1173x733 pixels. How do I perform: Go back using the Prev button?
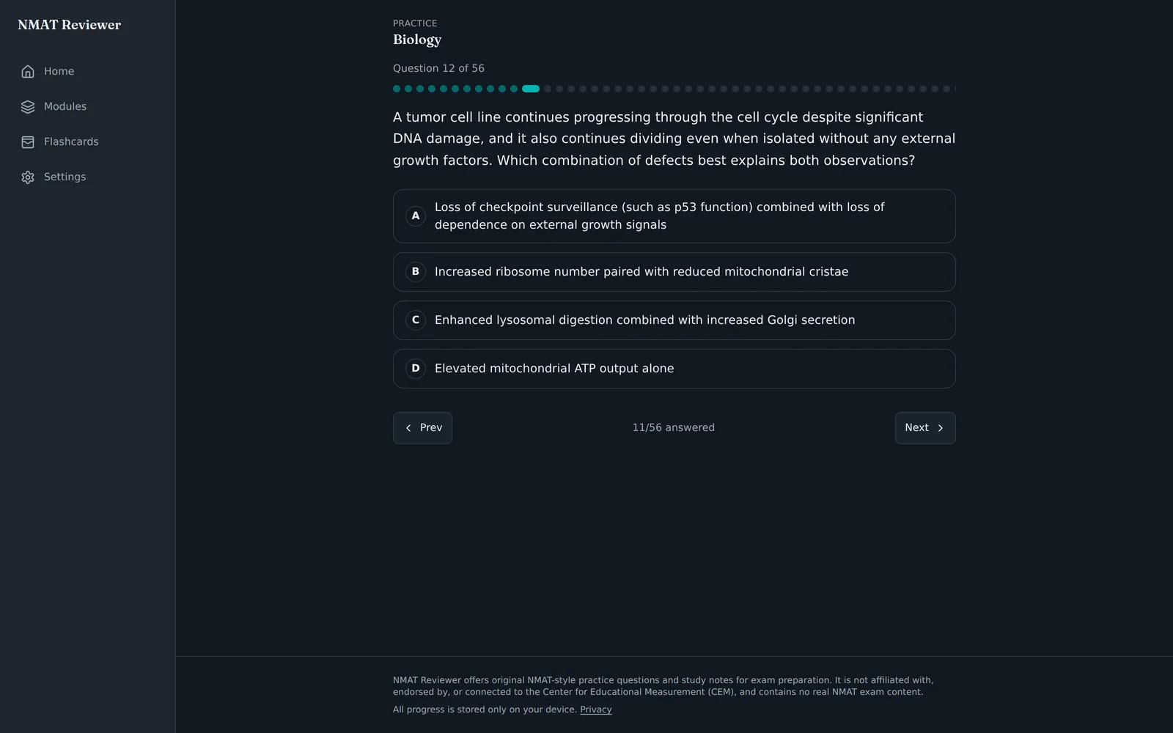(x=422, y=428)
